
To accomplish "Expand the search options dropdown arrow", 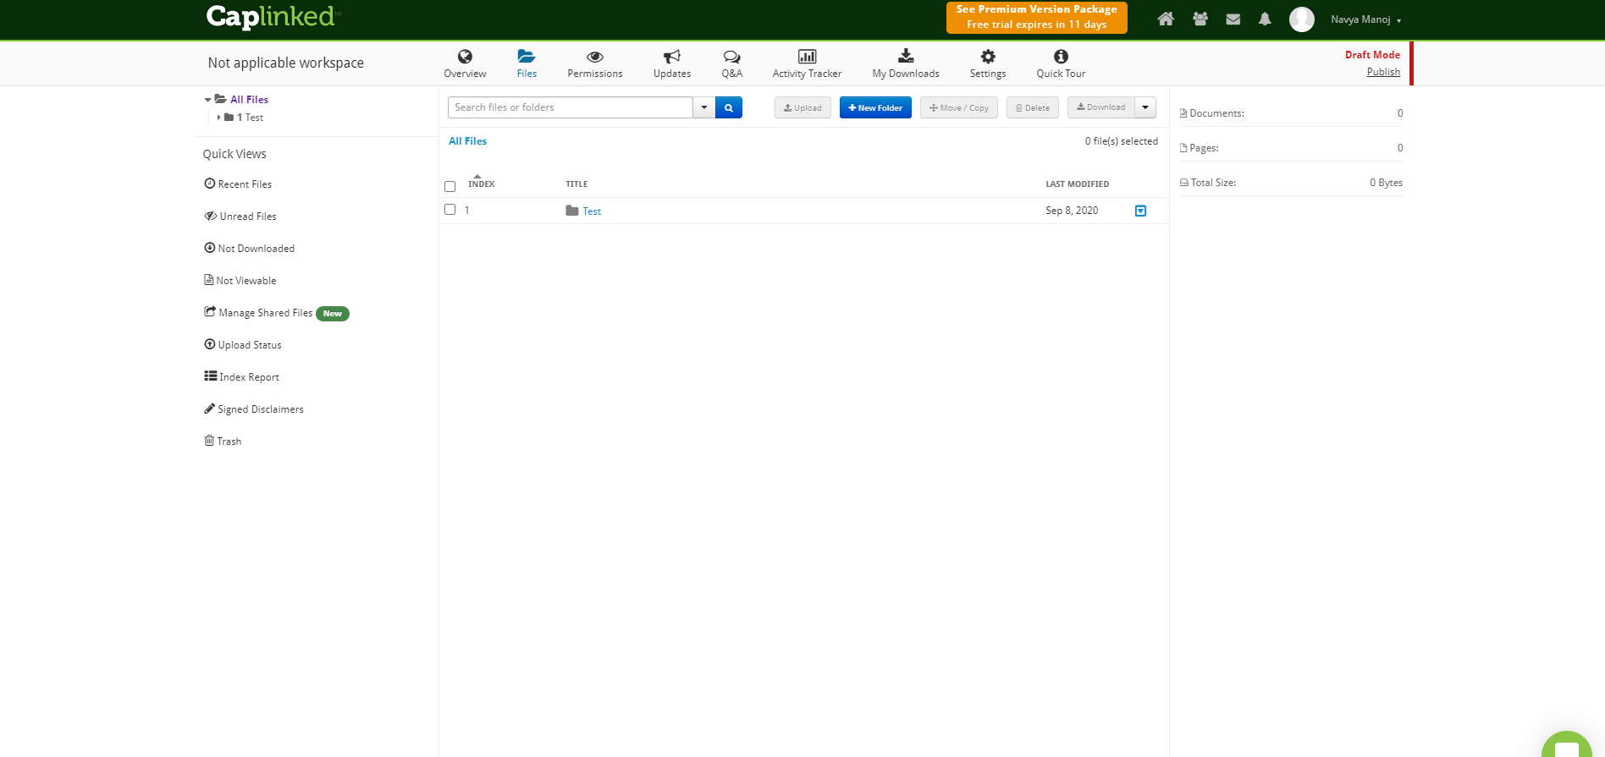I will pyautogui.click(x=704, y=107).
